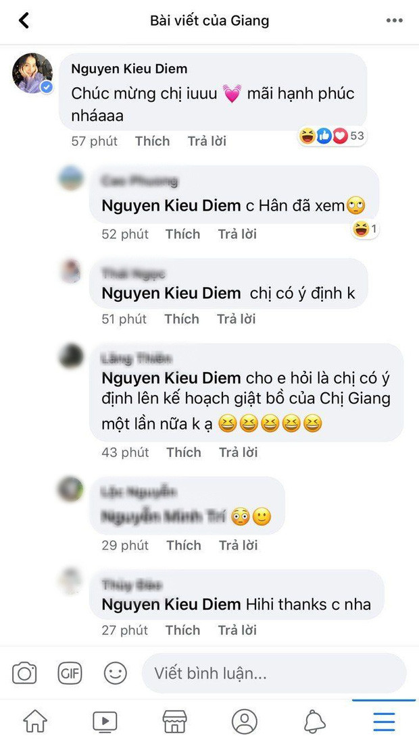The height and width of the screenshot is (744, 419).
Task: View the 53 reactions on the first comment
Action: tap(332, 135)
